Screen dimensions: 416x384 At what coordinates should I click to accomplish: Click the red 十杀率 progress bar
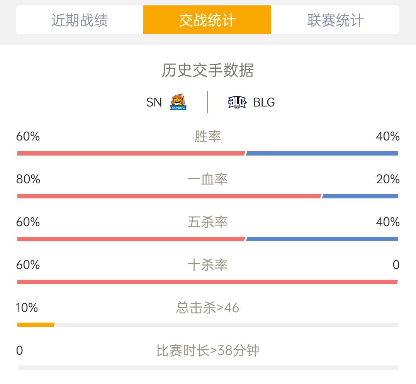207,282
